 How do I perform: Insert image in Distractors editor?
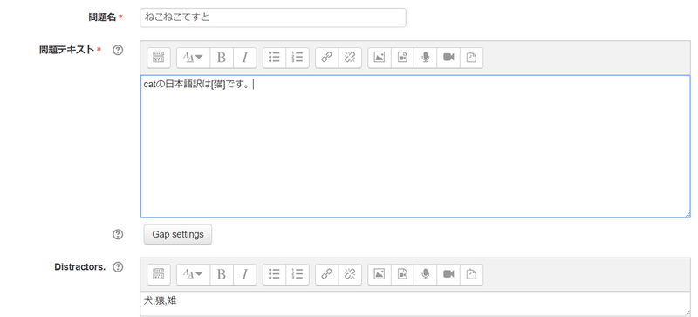point(380,274)
